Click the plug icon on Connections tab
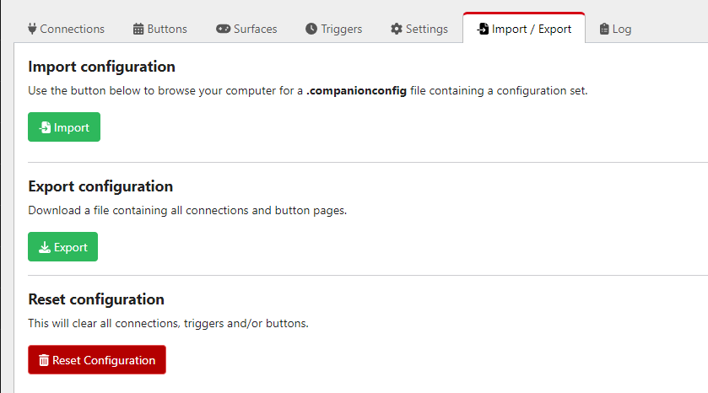This screenshot has height=393, width=708. [x=32, y=29]
